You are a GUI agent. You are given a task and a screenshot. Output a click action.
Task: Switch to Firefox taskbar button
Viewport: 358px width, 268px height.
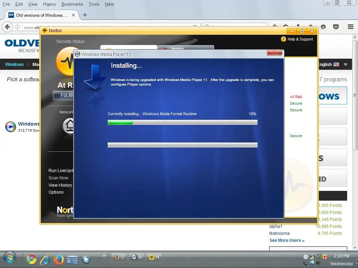[119, 257]
